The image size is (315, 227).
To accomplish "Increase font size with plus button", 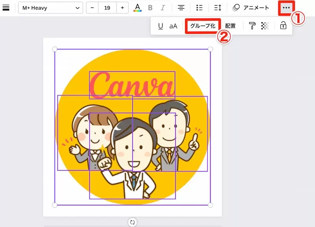I will click(x=122, y=7).
